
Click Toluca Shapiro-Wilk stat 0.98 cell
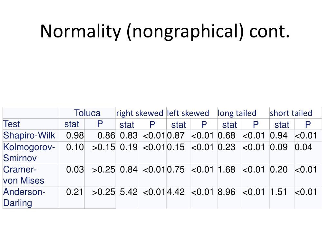click(x=75, y=135)
